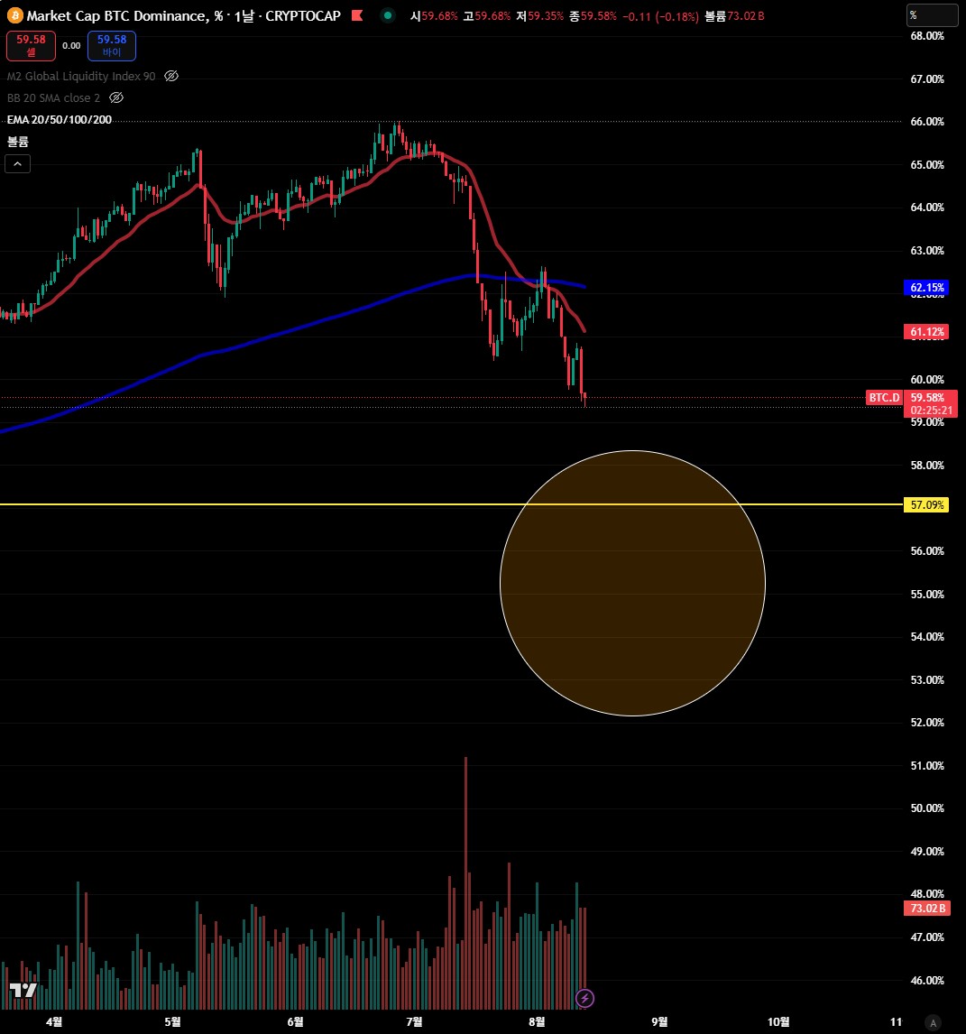The height and width of the screenshot is (1034, 966).
Task: Click the 종 59.58% close value
Action: click(x=593, y=16)
